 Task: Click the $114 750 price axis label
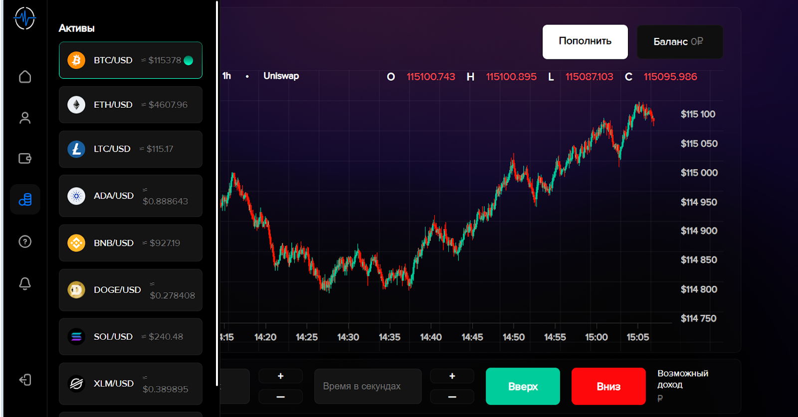(x=698, y=318)
